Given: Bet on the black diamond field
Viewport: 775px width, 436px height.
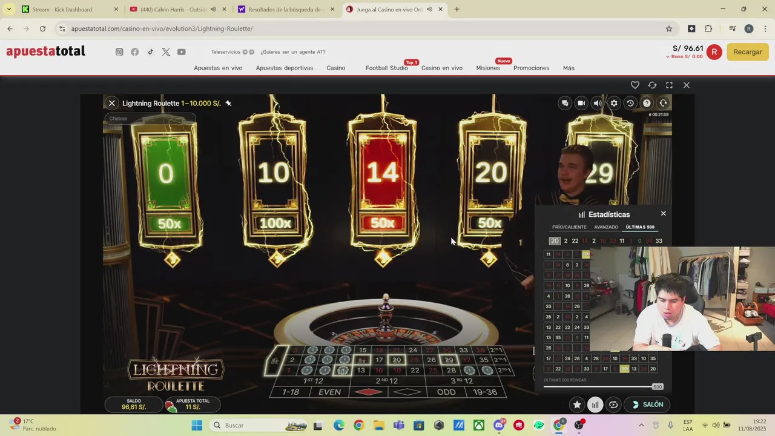Looking at the screenshot, I should click(408, 392).
